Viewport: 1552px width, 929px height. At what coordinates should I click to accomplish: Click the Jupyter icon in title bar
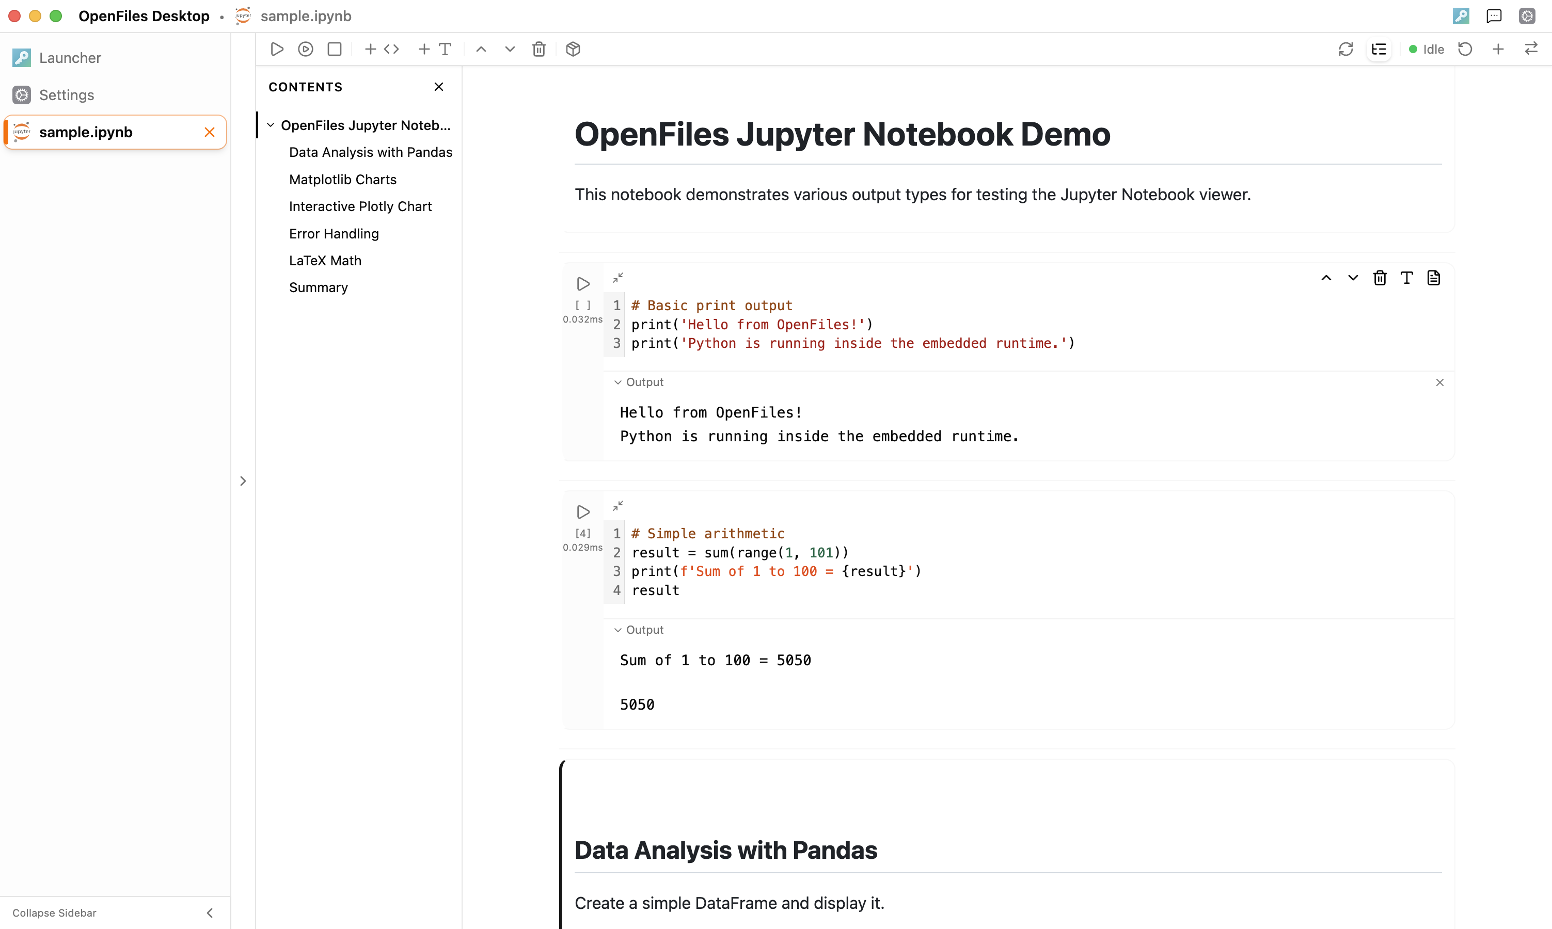coord(244,15)
